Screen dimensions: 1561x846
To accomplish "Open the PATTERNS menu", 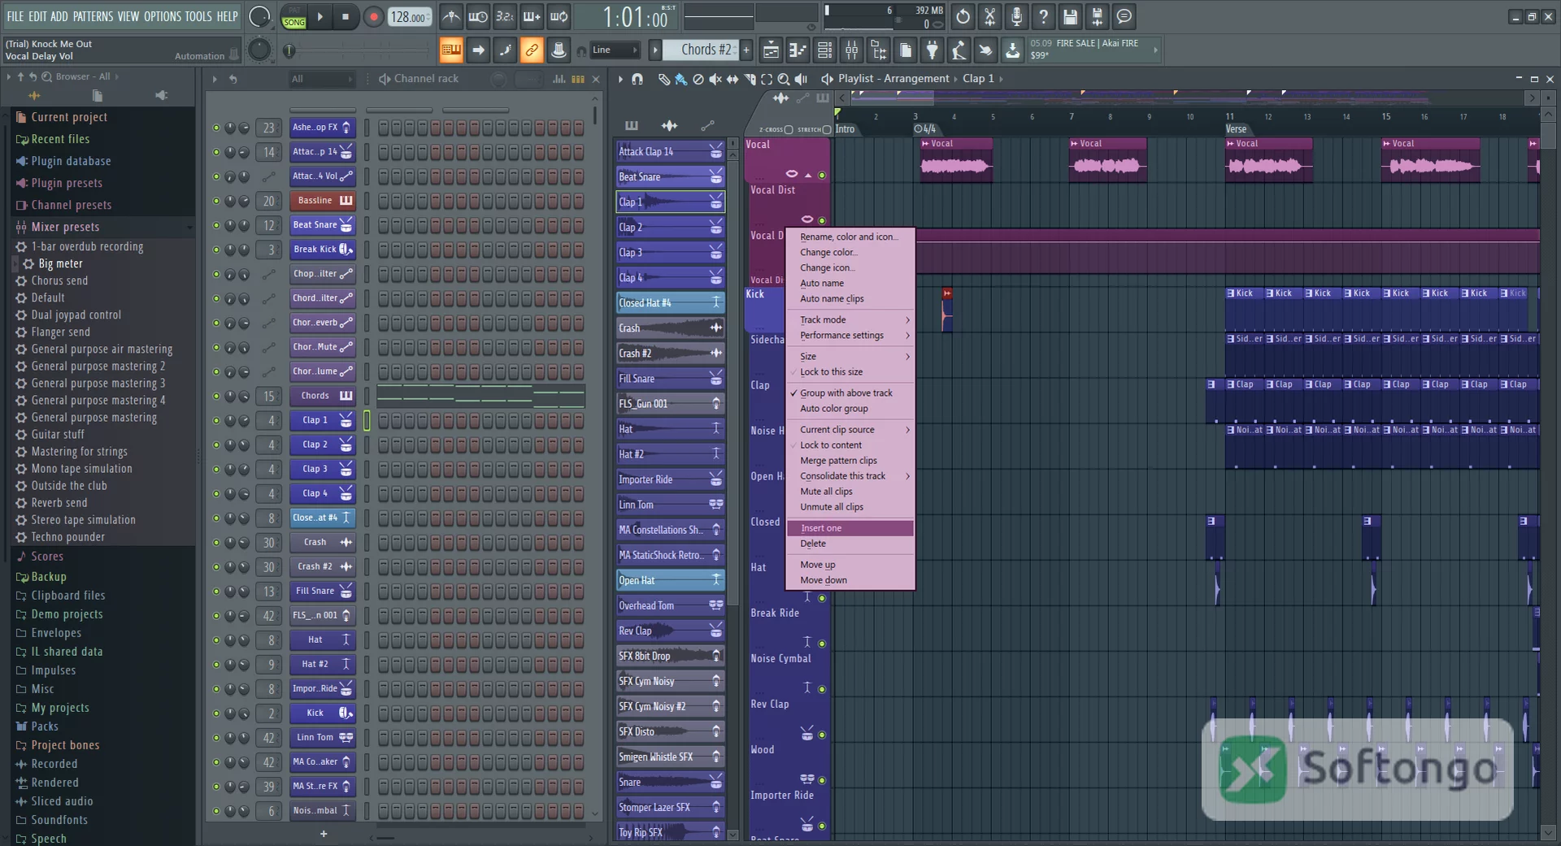I will (x=93, y=16).
